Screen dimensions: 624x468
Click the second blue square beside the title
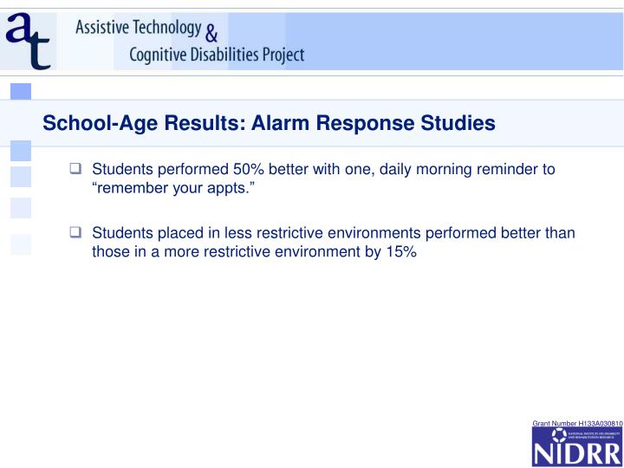[x=21, y=151]
